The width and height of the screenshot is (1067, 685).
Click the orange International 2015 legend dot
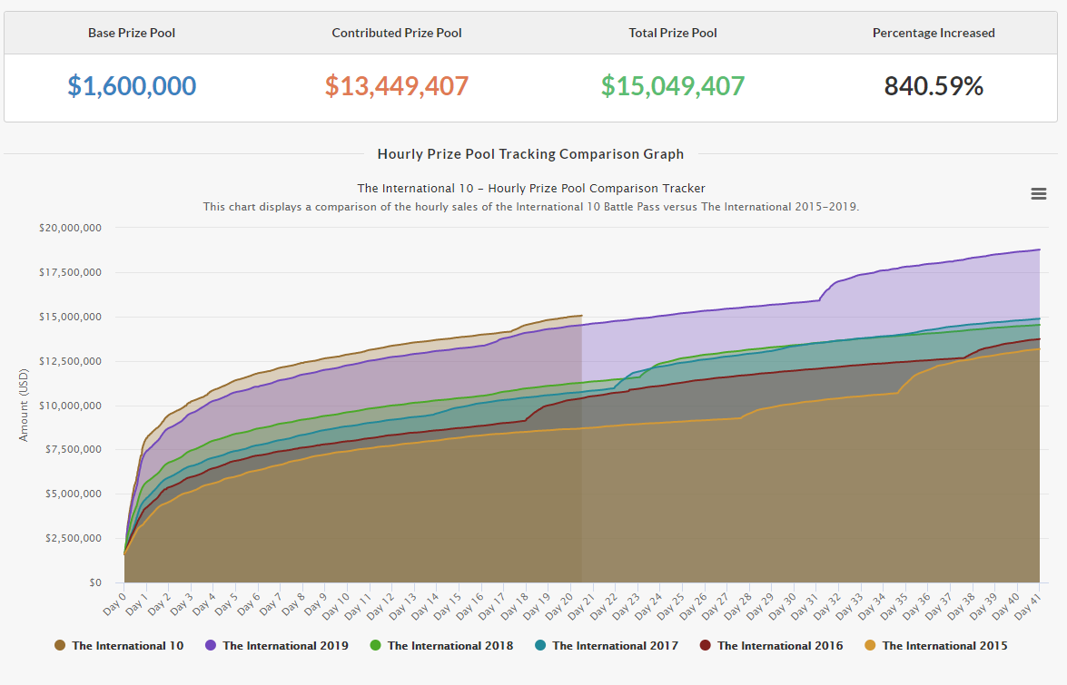(870, 646)
